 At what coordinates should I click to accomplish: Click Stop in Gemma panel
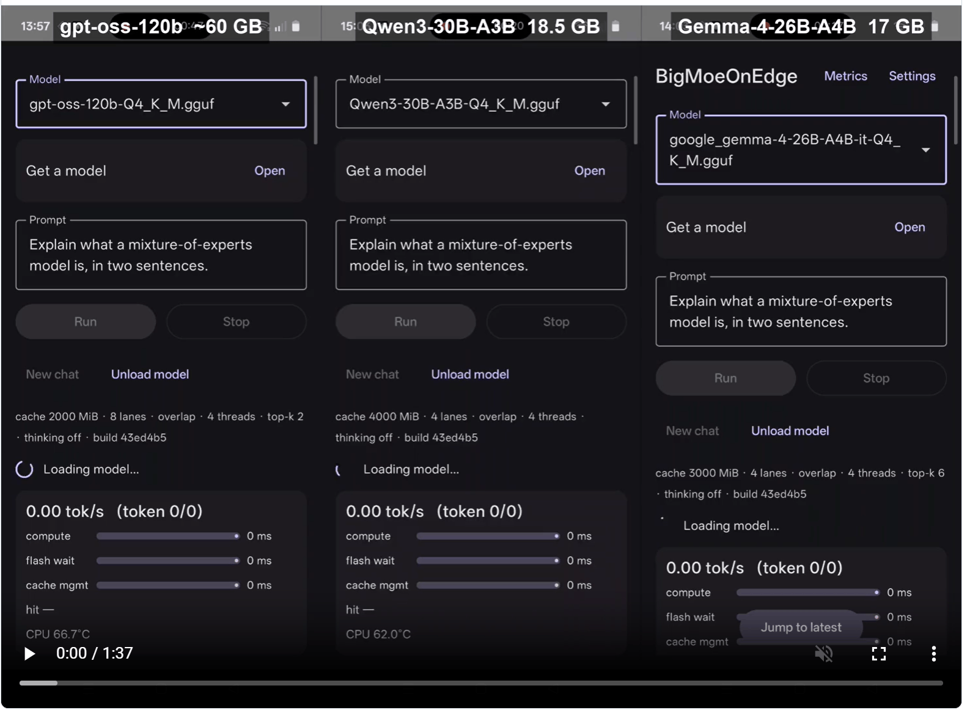pyautogui.click(x=876, y=378)
